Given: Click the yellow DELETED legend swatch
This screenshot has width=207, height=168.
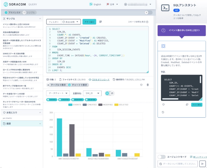Looking at the screenshot, I should 116,105.
